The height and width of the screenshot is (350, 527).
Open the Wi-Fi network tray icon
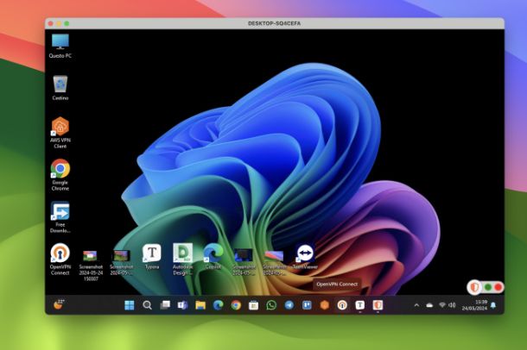[x=442, y=305]
